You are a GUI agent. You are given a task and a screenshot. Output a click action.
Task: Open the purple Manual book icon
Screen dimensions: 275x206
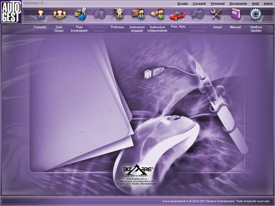pos(236,14)
